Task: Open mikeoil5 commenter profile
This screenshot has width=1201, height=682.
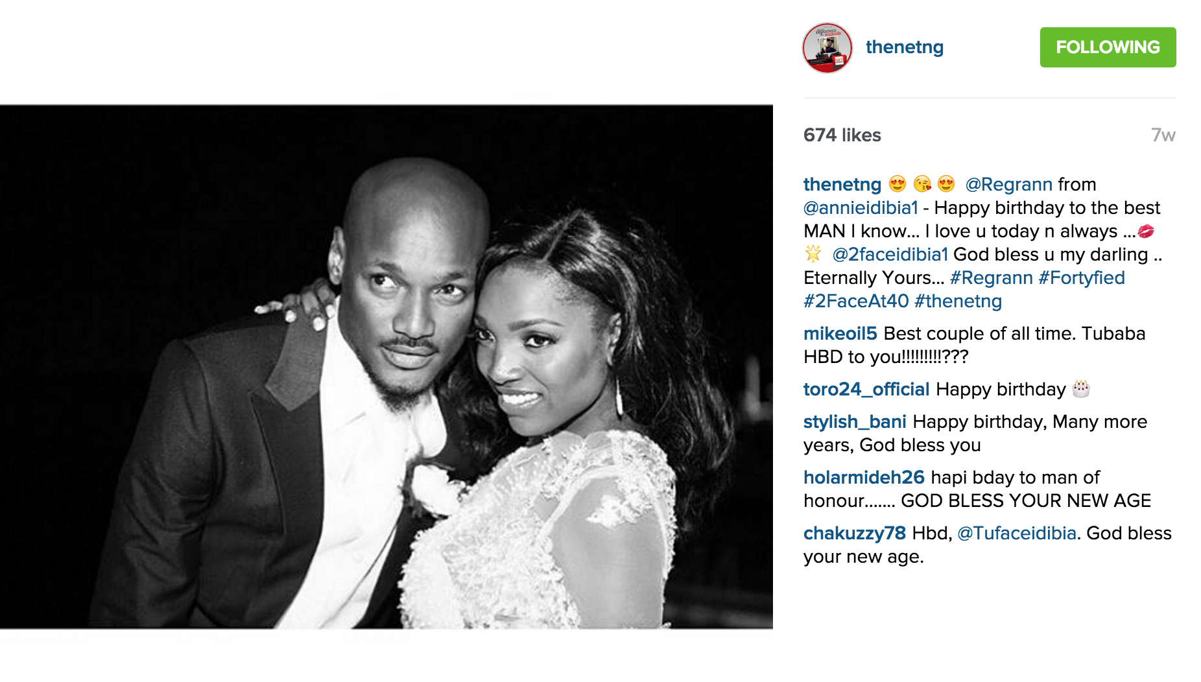Action: 840,333
